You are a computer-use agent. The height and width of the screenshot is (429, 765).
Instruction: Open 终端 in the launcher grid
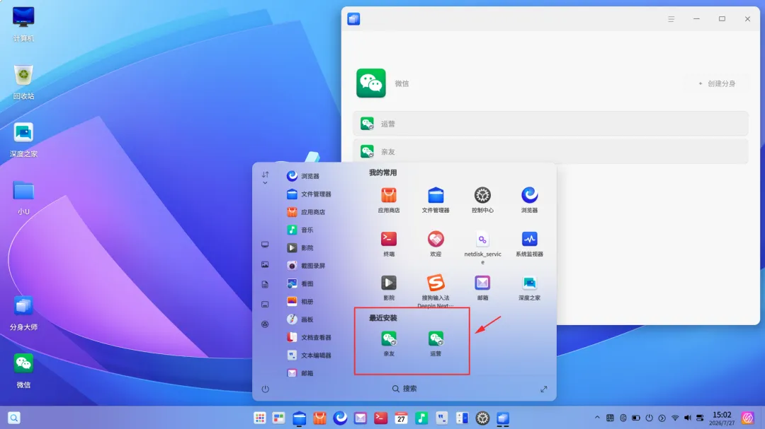(x=389, y=243)
